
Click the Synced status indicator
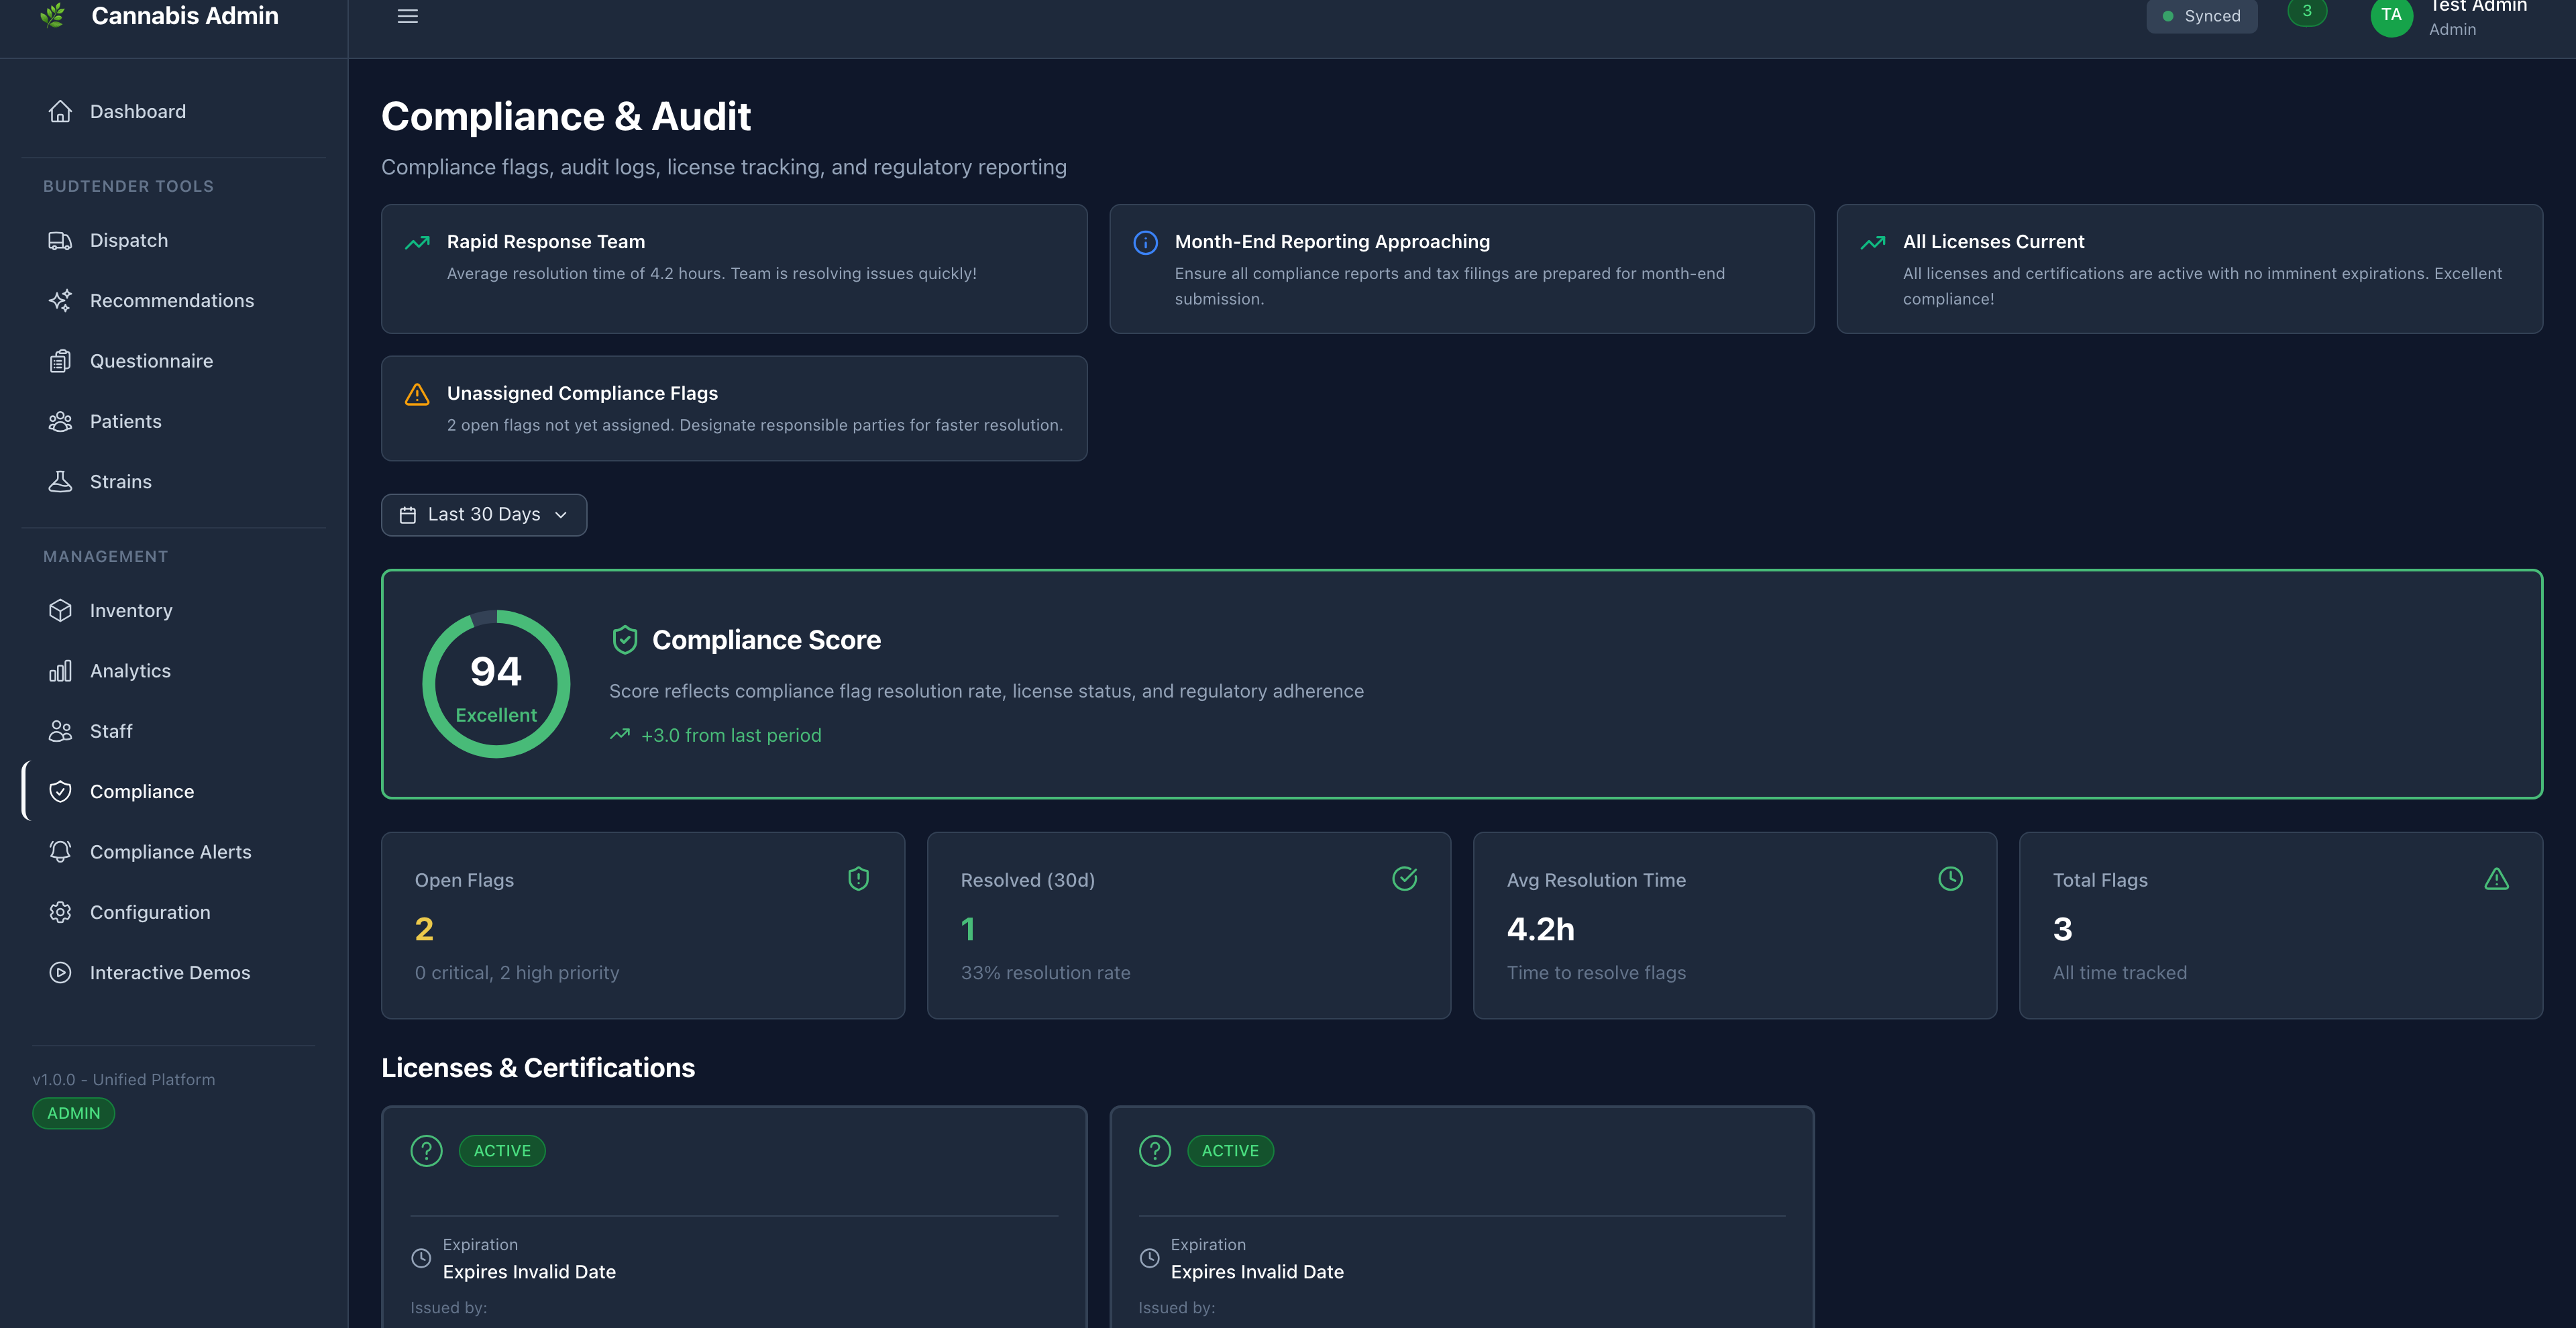(2201, 16)
